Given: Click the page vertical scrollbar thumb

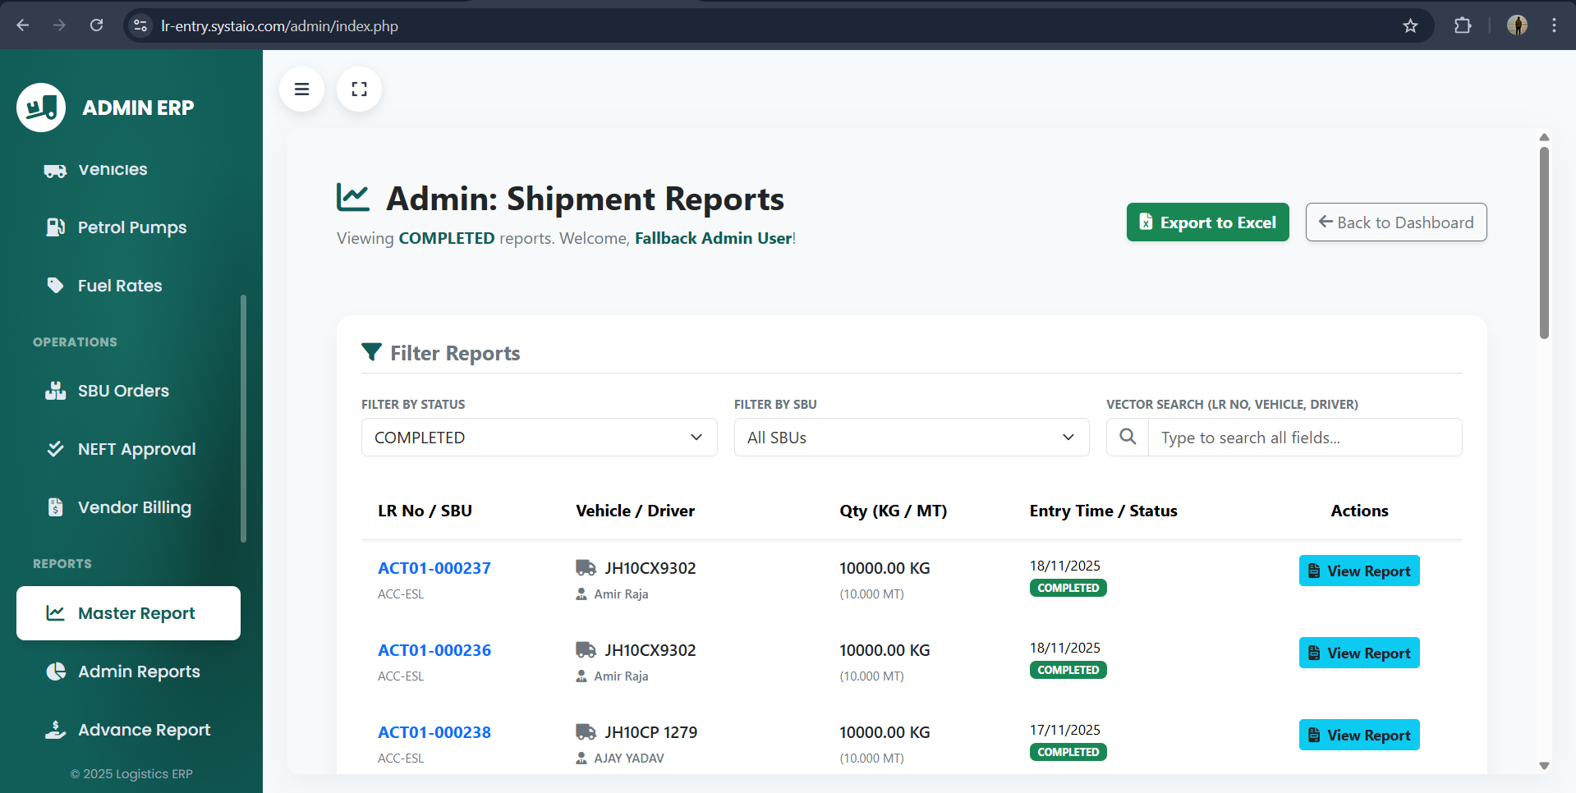Looking at the screenshot, I should 1544,242.
